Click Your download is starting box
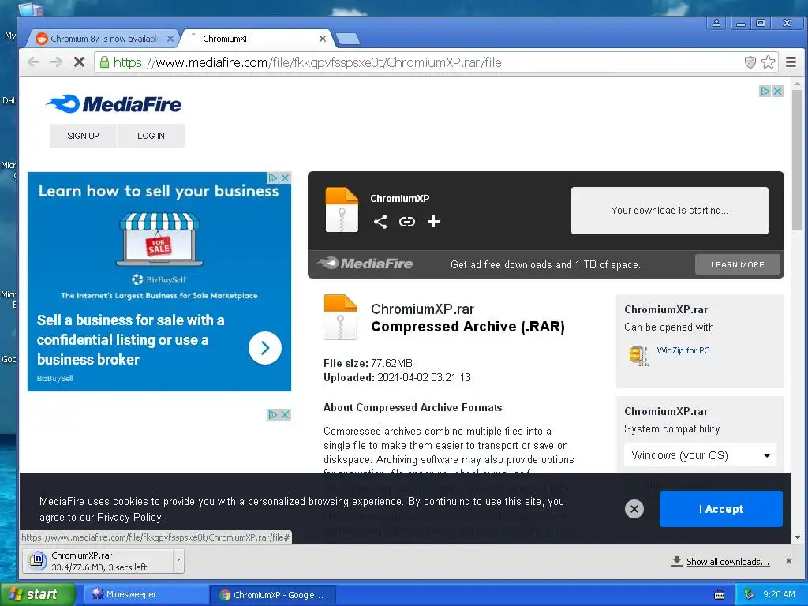Viewport: 808px width, 606px height. [x=669, y=210]
